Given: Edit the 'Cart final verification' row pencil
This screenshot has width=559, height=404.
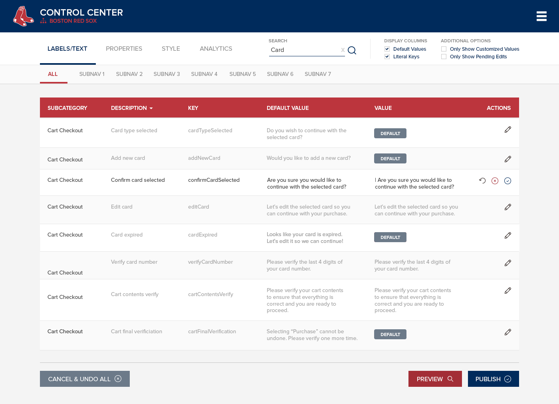Looking at the screenshot, I should [508, 332].
